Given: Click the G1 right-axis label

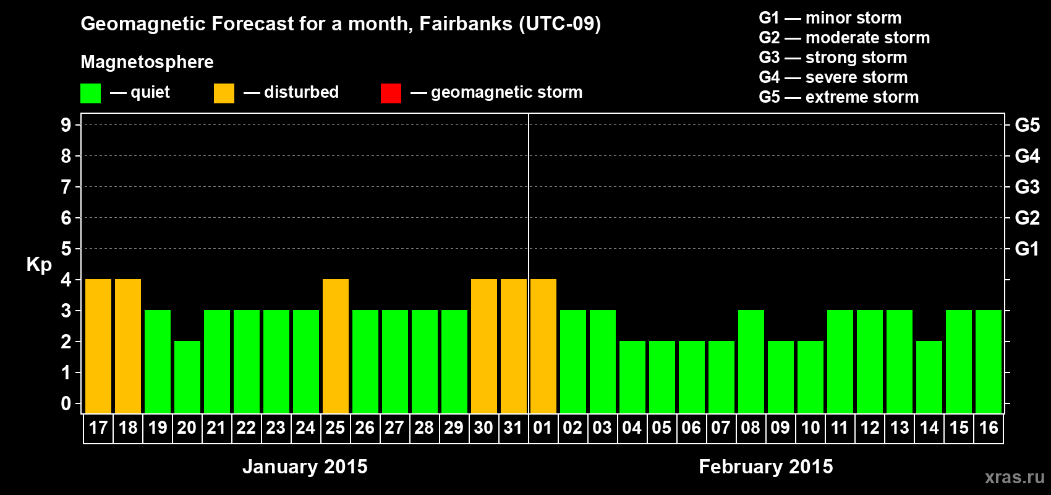Looking at the screenshot, I should tap(1027, 249).
